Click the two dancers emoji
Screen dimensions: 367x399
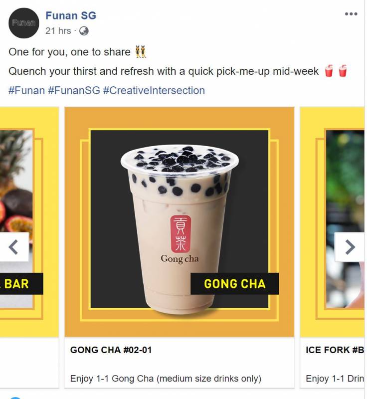[141, 52]
